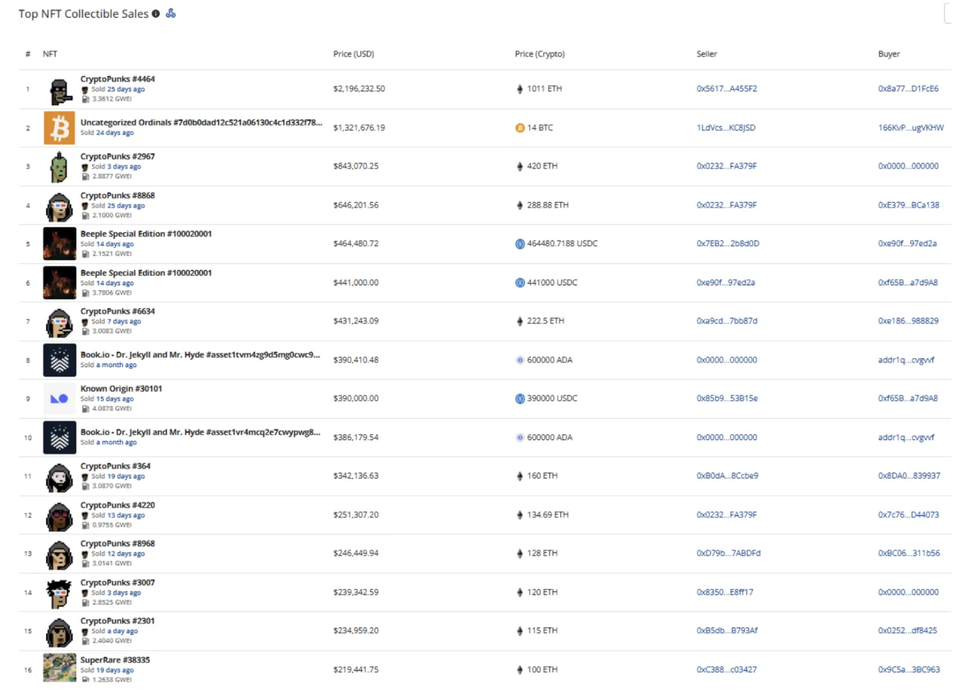Open the first Beeple Special Edition thumbnail
The image size is (957, 696).
(x=59, y=244)
